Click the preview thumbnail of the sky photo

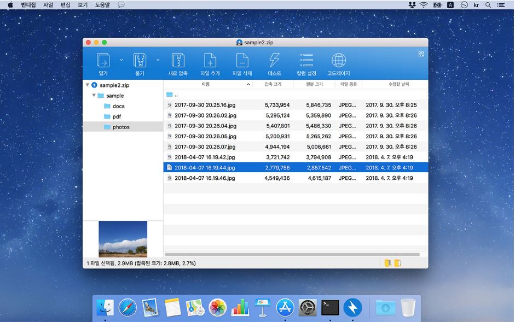[x=123, y=239]
